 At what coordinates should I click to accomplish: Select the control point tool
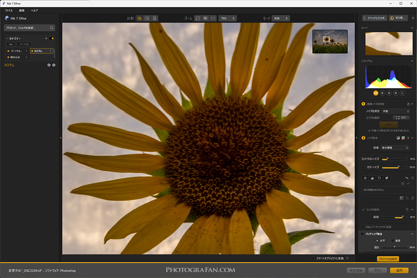tap(366, 178)
